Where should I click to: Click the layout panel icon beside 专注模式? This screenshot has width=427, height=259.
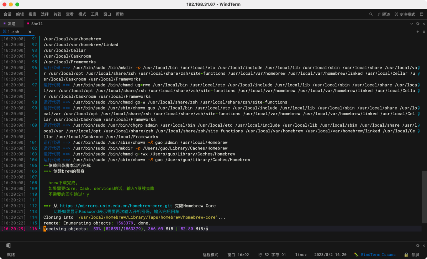[421, 14]
